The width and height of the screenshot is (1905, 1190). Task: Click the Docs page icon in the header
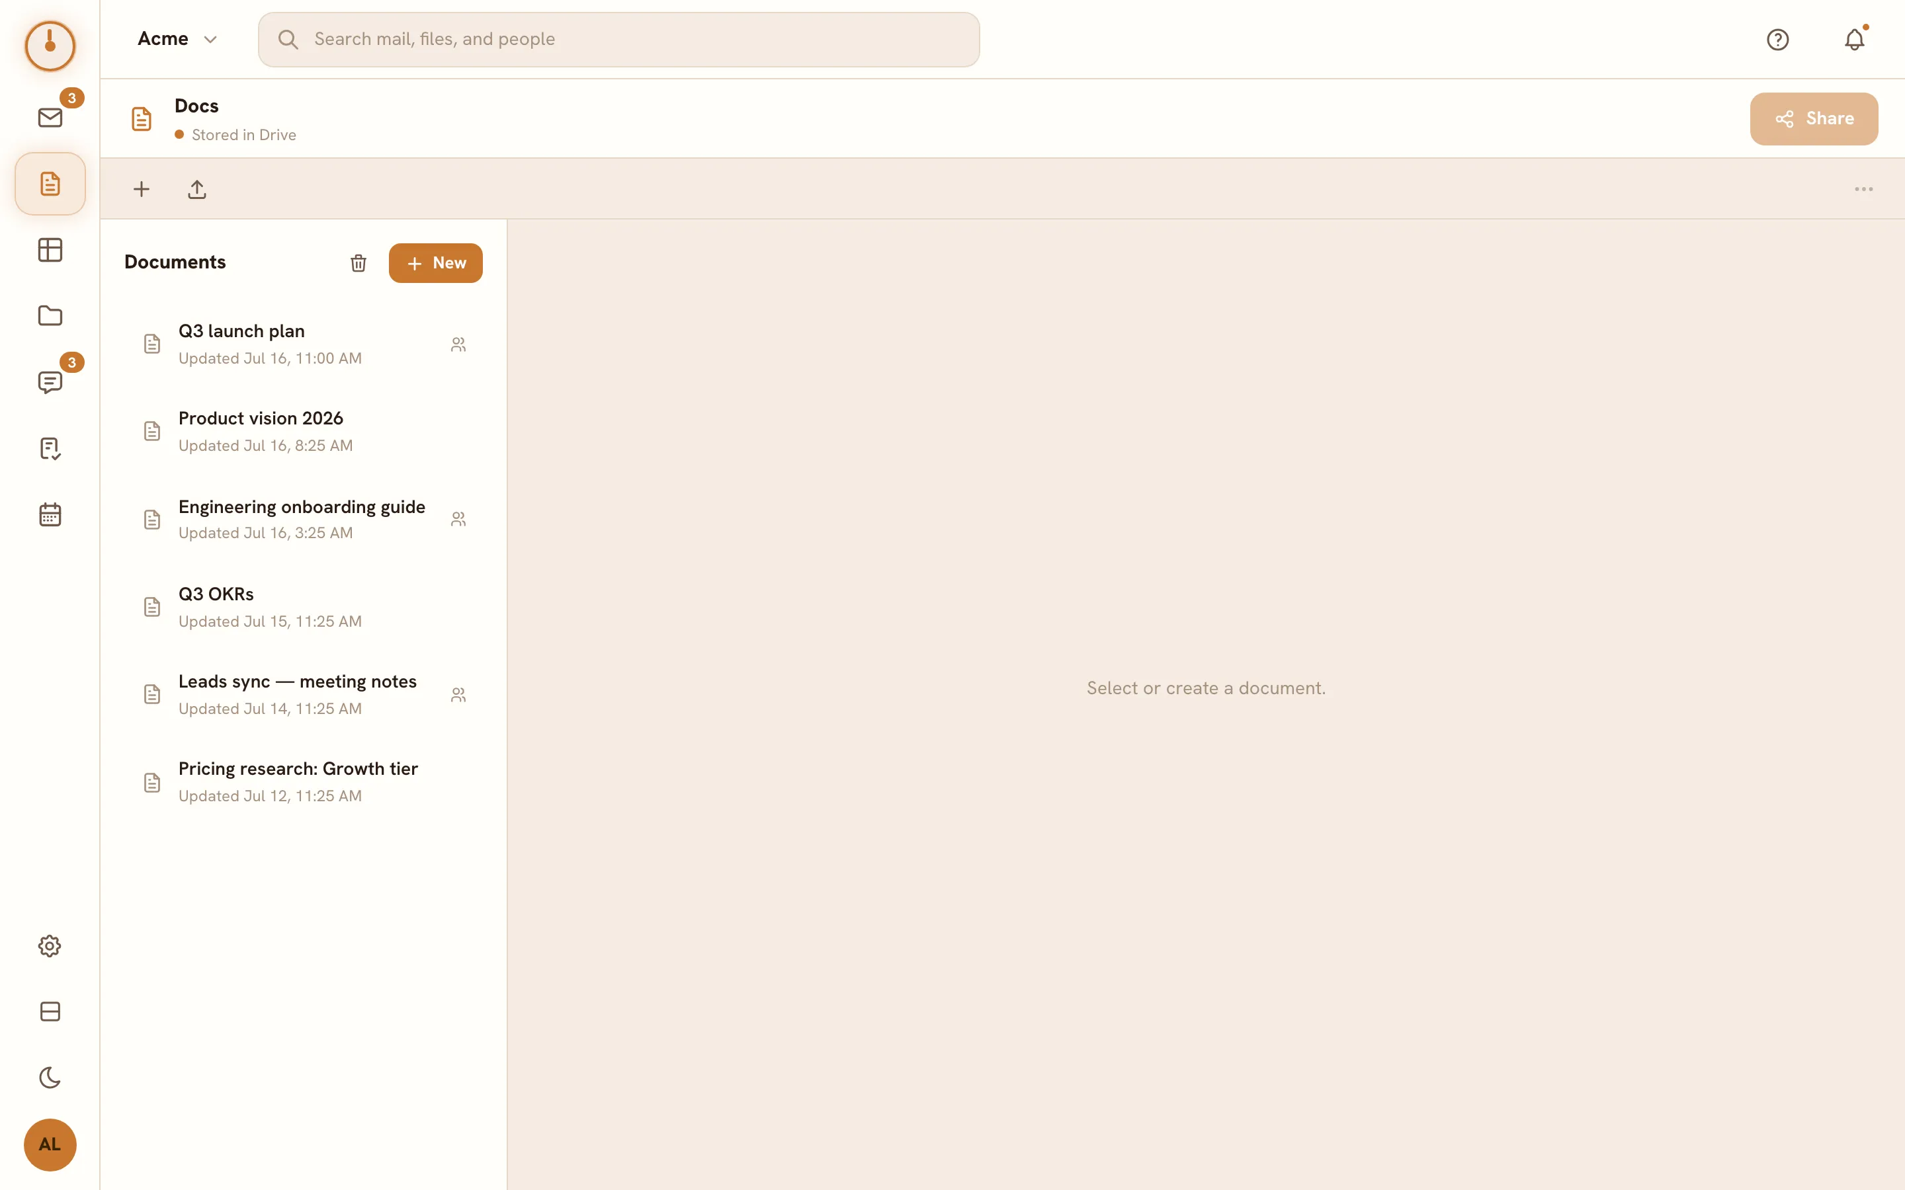tap(142, 119)
